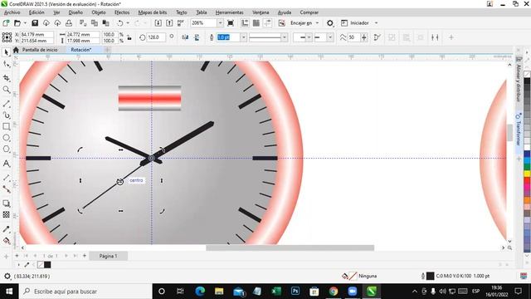531x299 pixels.
Task: Select the Text tool (A)
Action: click(x=6, y=164)
